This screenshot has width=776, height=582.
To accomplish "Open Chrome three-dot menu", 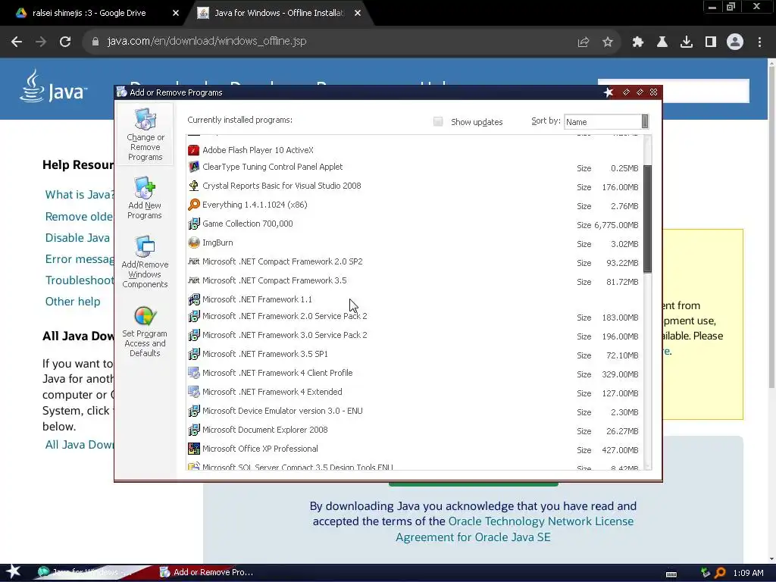I will click(x=759, y=42).
